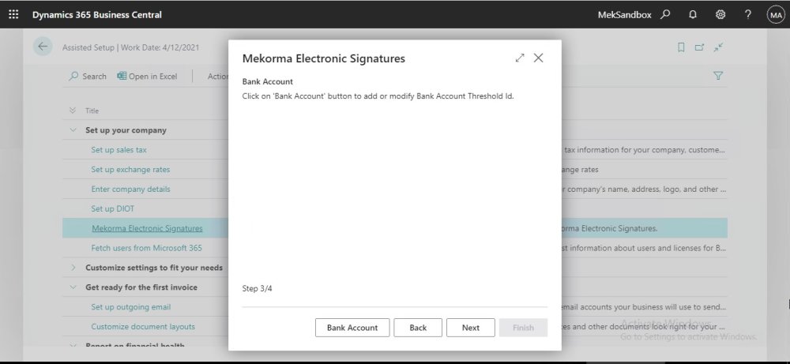Open Set up outgoing email
This screenshot has width=790, height=364.
coord(131,306)
